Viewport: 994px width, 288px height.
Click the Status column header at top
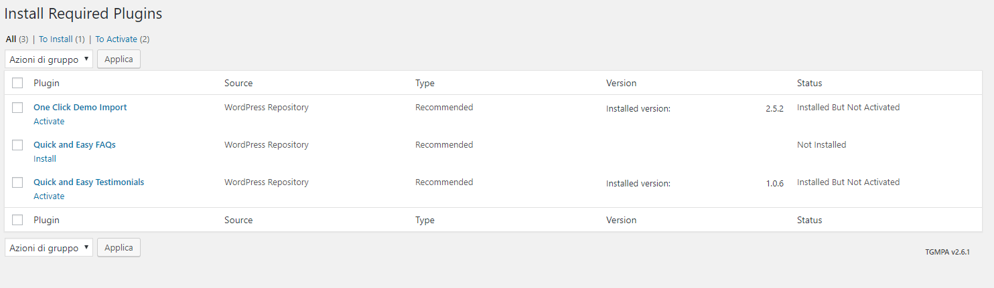click(809, 84)
